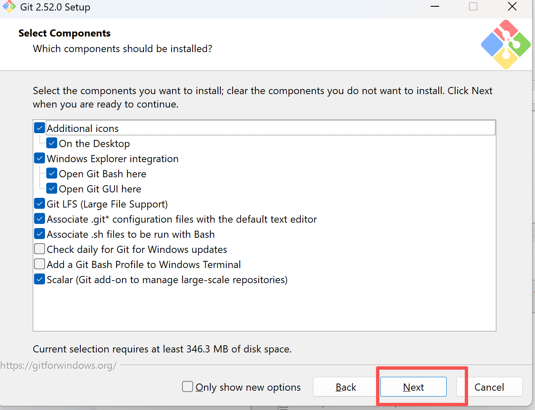Cancel the Git setup wizard
The width and height of the screenshot is (535, 410).
(489, 387)
